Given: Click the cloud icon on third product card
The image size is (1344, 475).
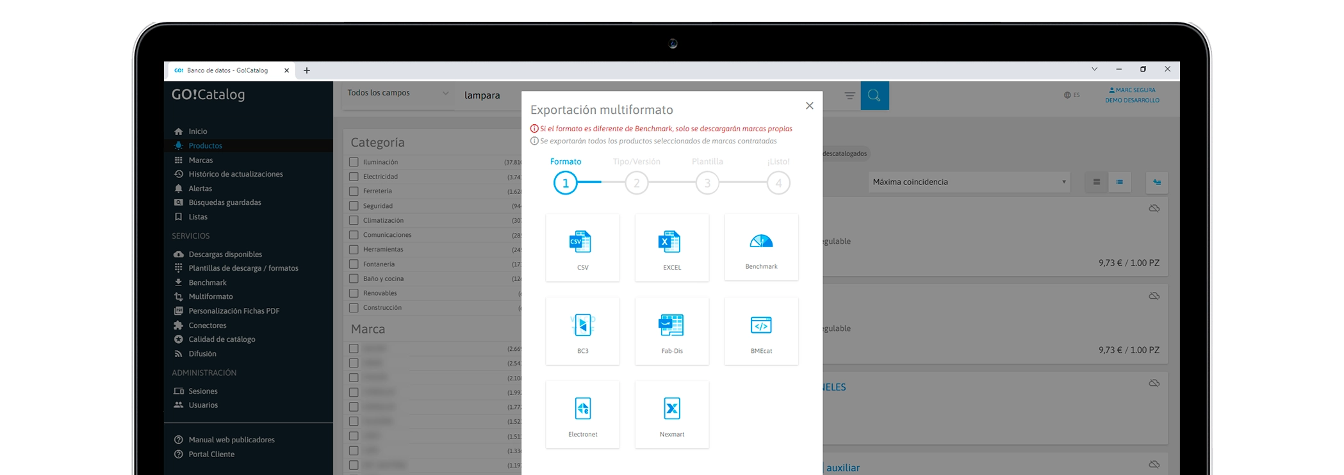Looking at the screenshot, I should [x=1154, y=383].
